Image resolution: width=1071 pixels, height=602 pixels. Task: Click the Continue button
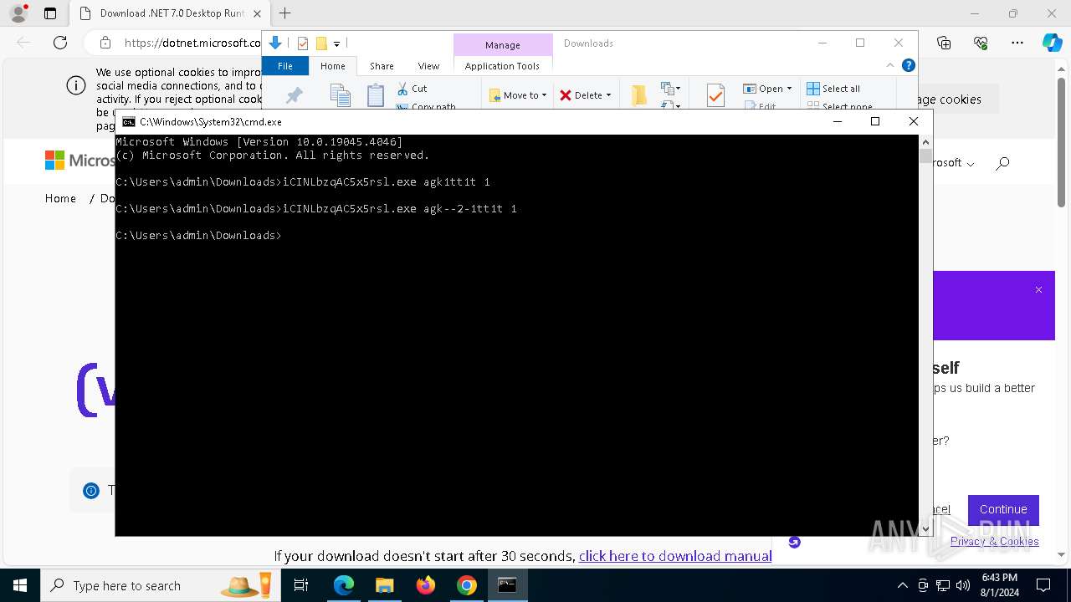coord(1003,509)
